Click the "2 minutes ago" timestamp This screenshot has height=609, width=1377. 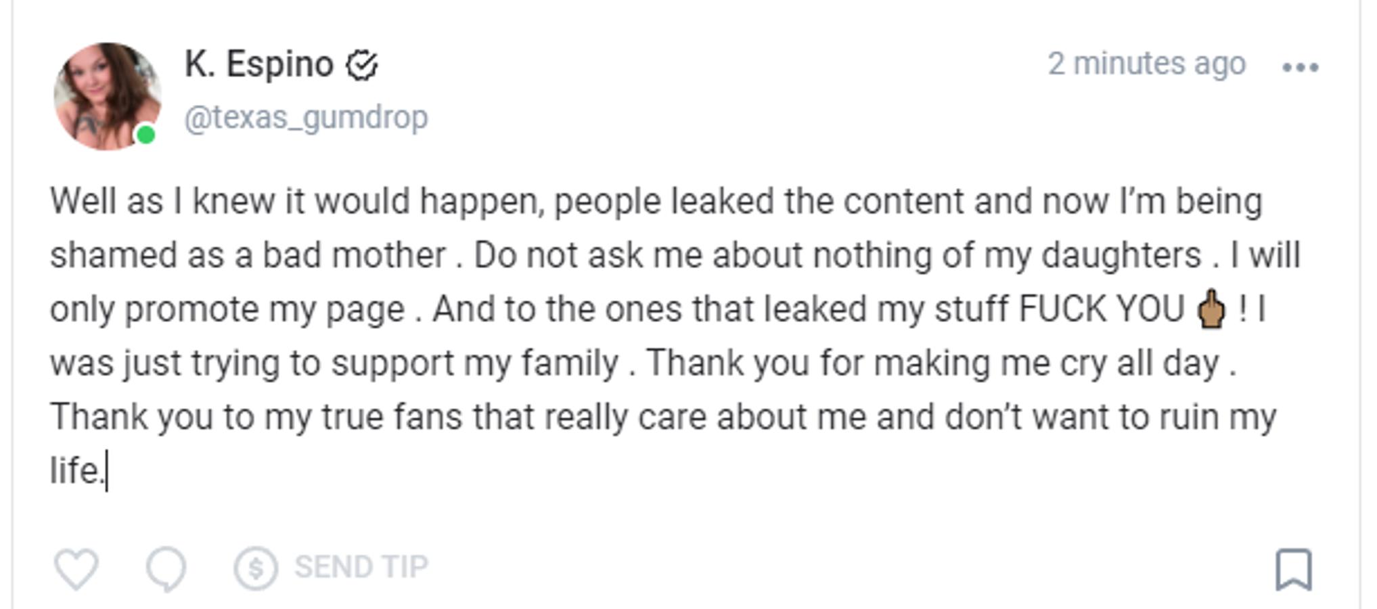coord(1146,64)
